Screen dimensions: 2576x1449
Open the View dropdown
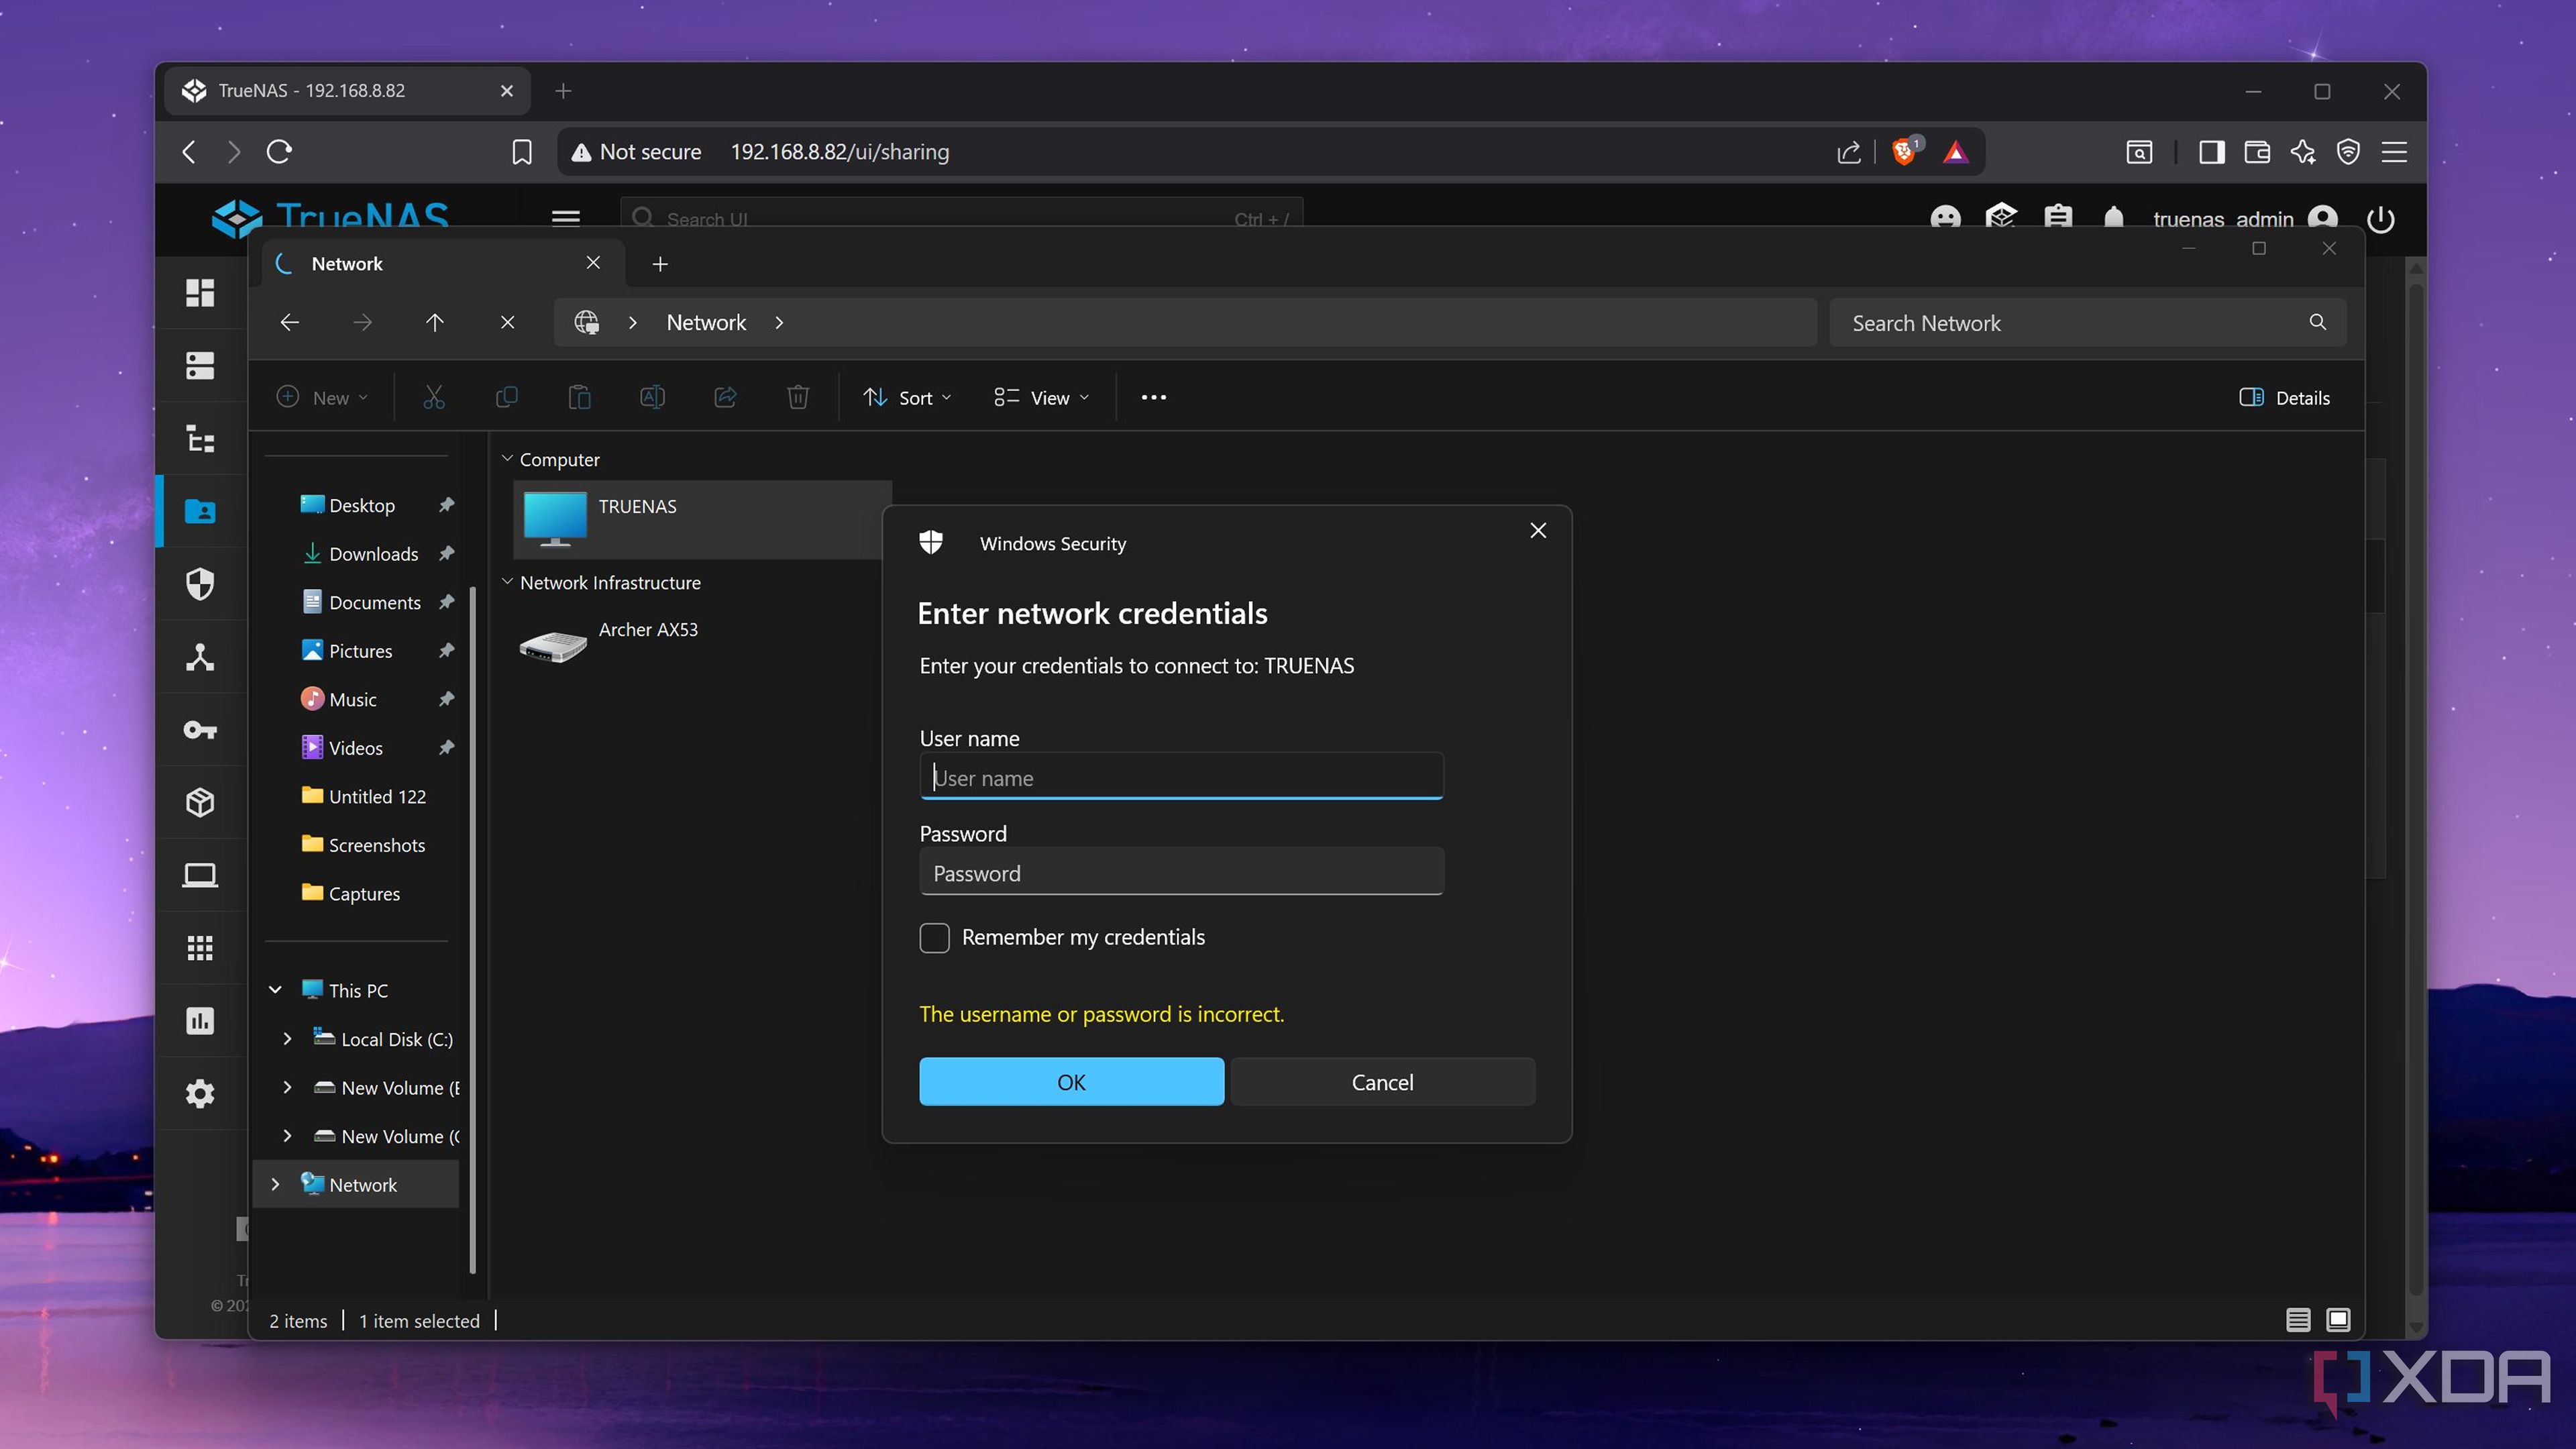[x=1041, y=397]
